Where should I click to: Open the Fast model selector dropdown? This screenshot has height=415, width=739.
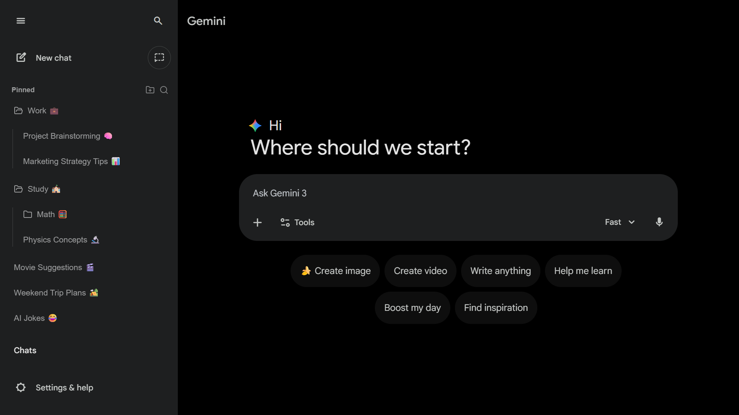point(620,222)
